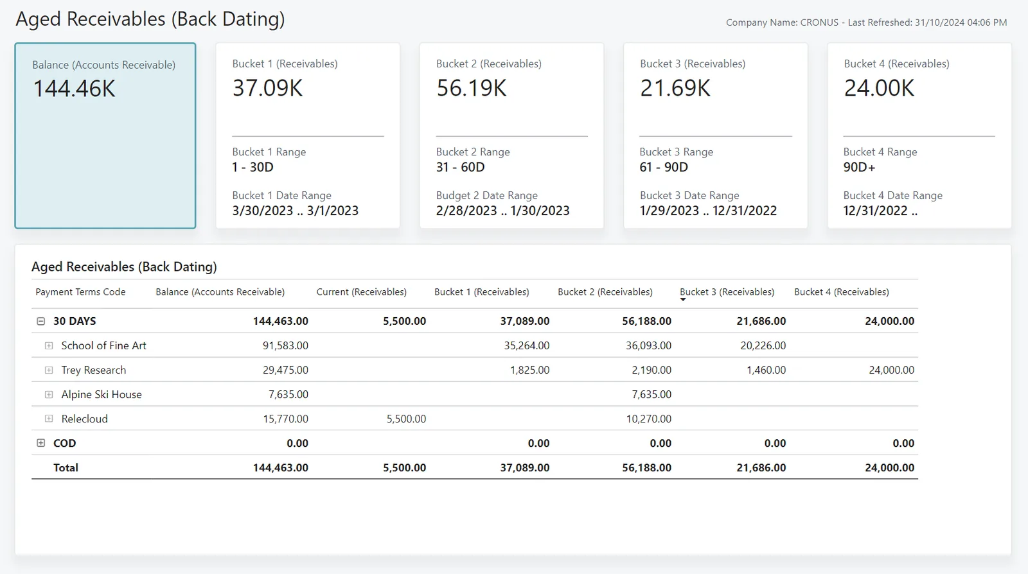Click the 36,093.00 cell
The height and width of the screenshot is (574, 1028).
(x=649, y=345)
